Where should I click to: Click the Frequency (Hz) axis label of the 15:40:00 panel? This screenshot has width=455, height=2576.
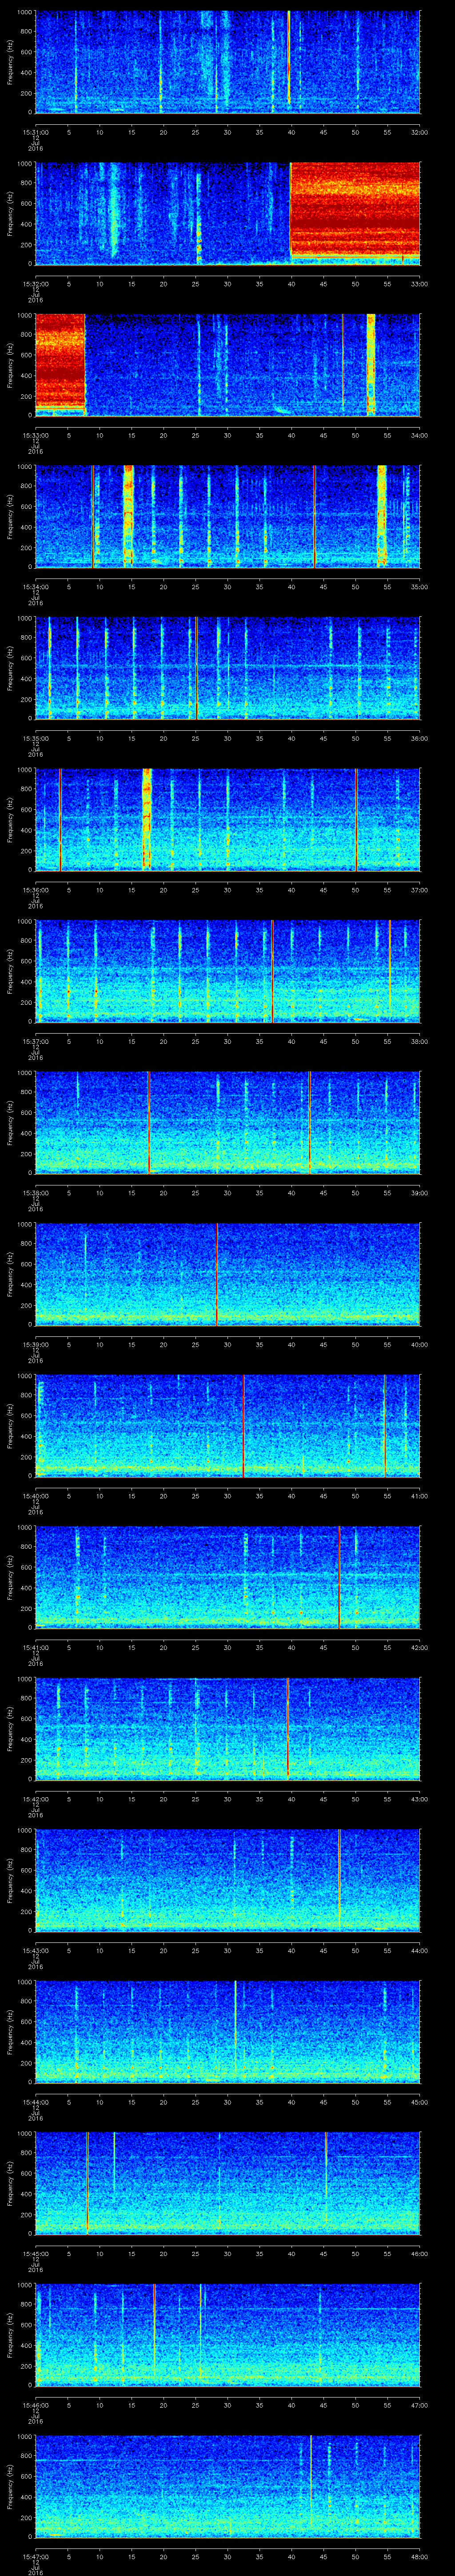[11, 1426]
